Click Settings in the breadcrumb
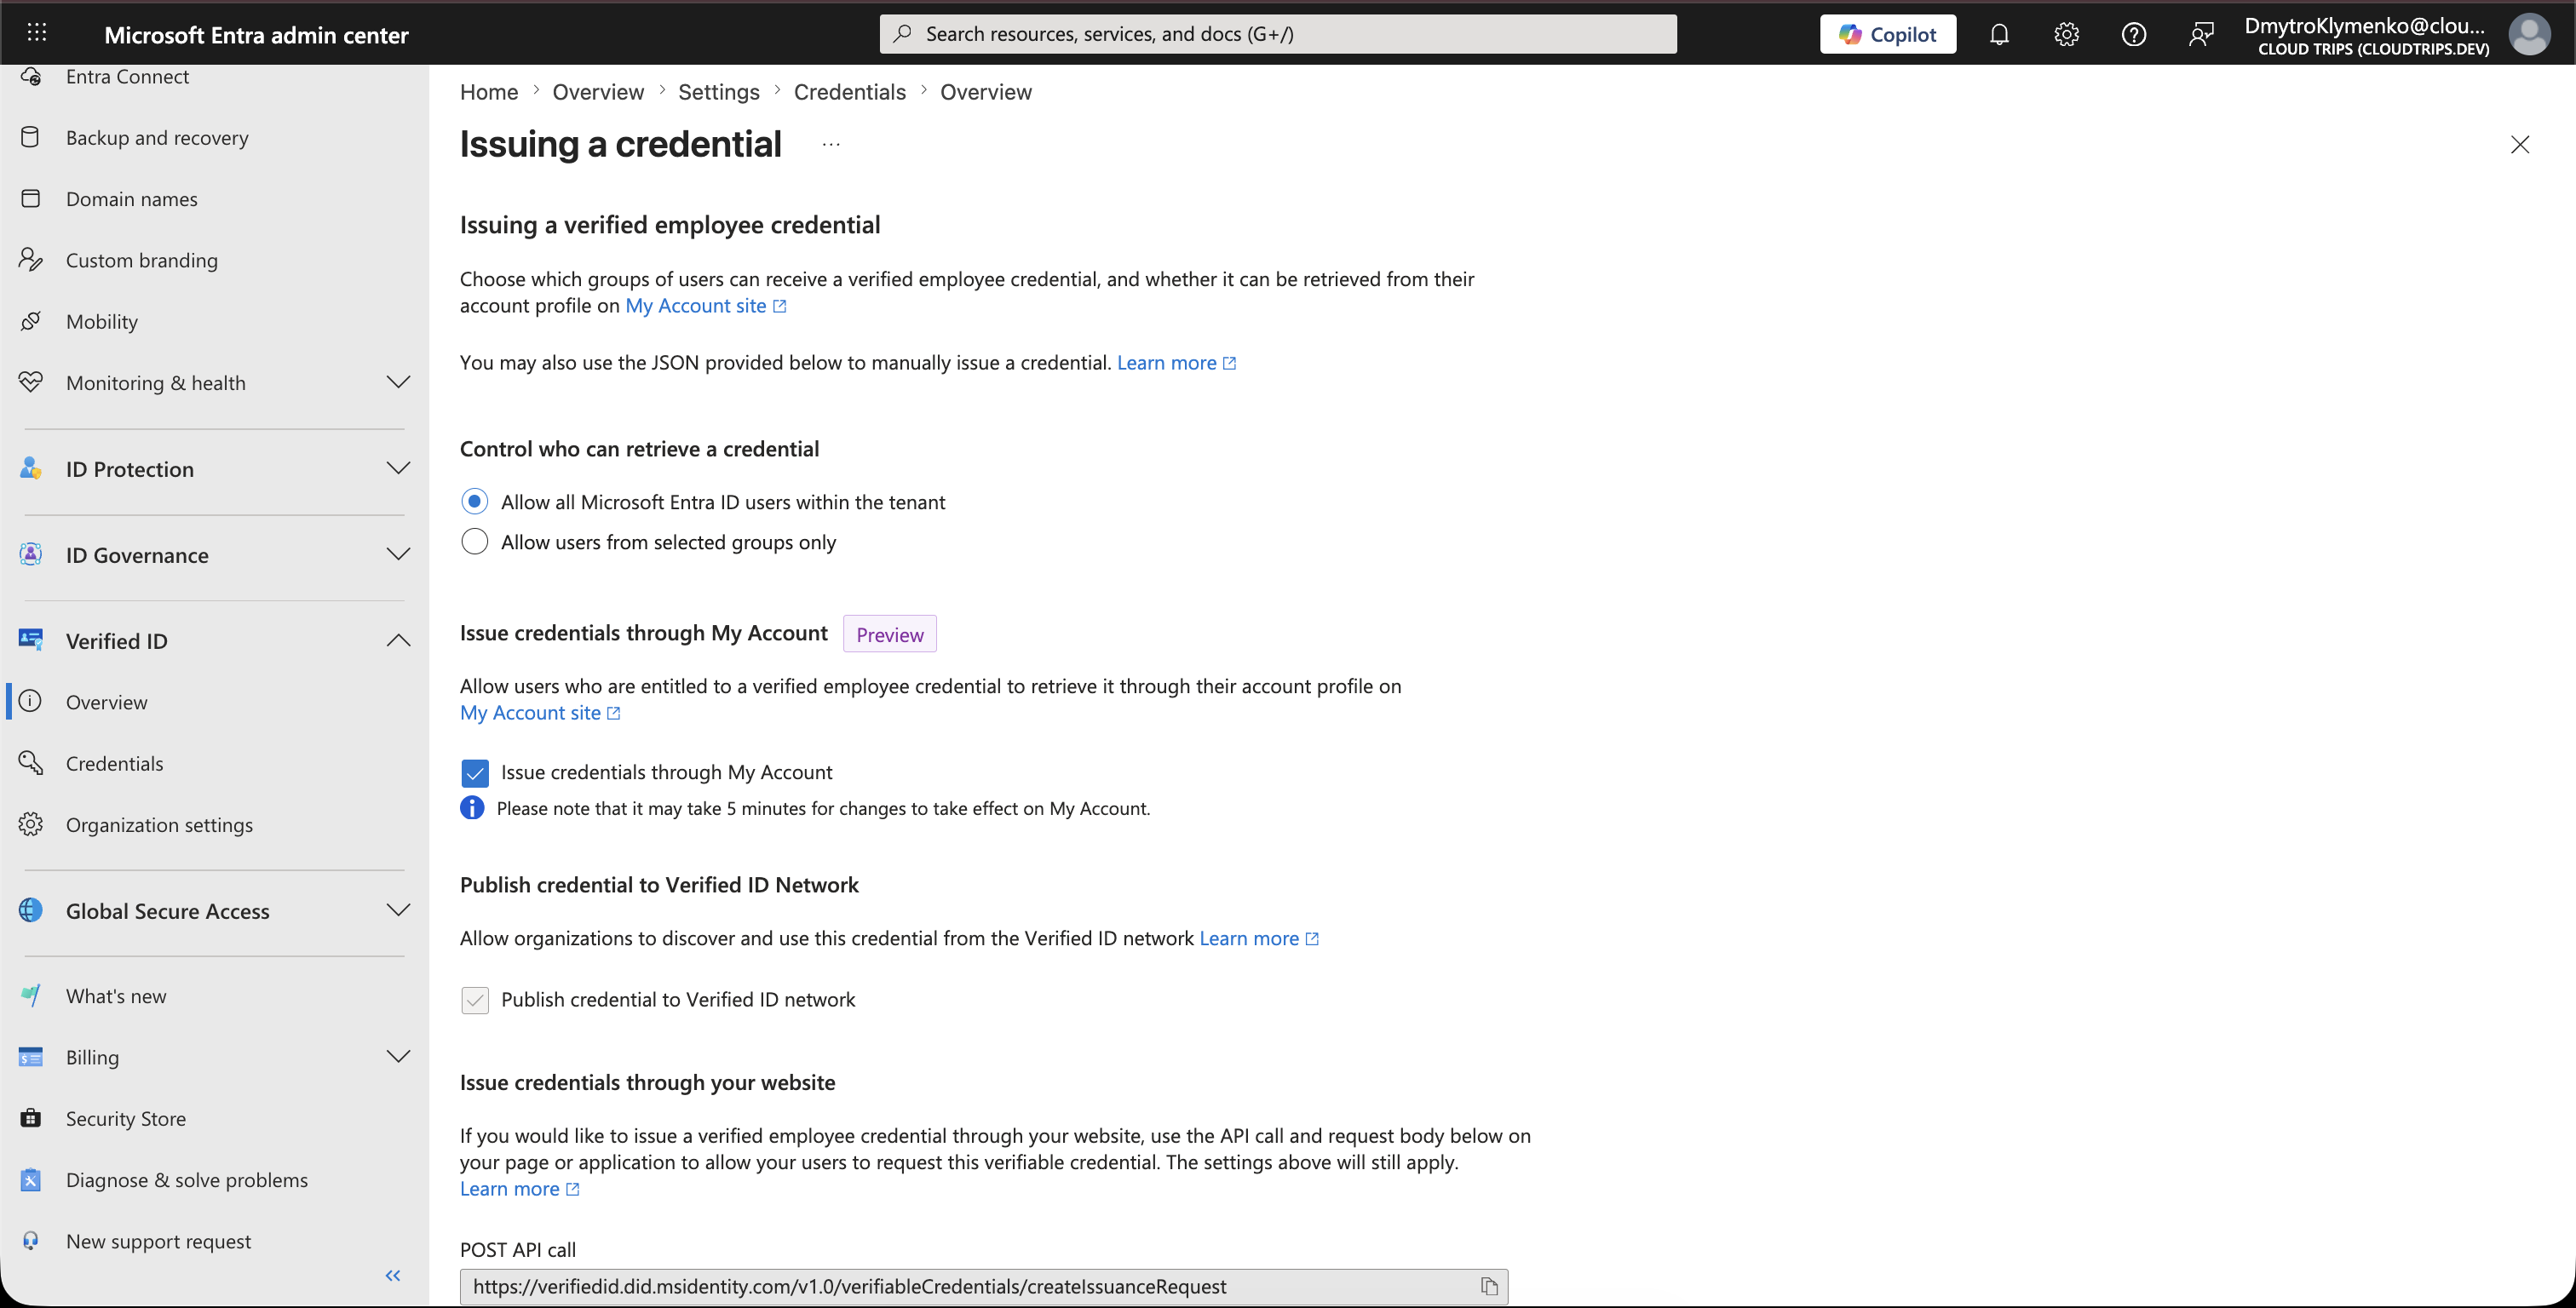 (x=719, y=92)
